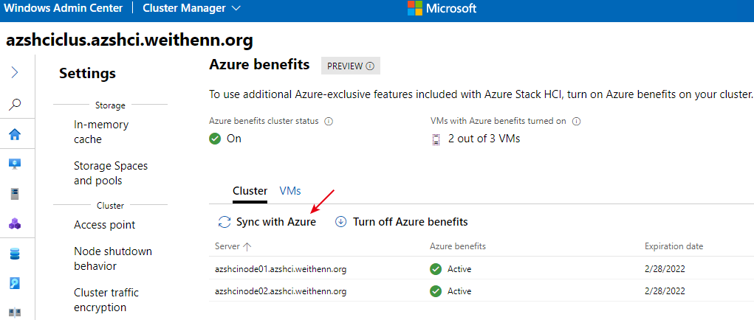The height and width of the screenshot is (320, 754).
Task: Click the info icon next to PREVIEW
Action: [370, 66]
